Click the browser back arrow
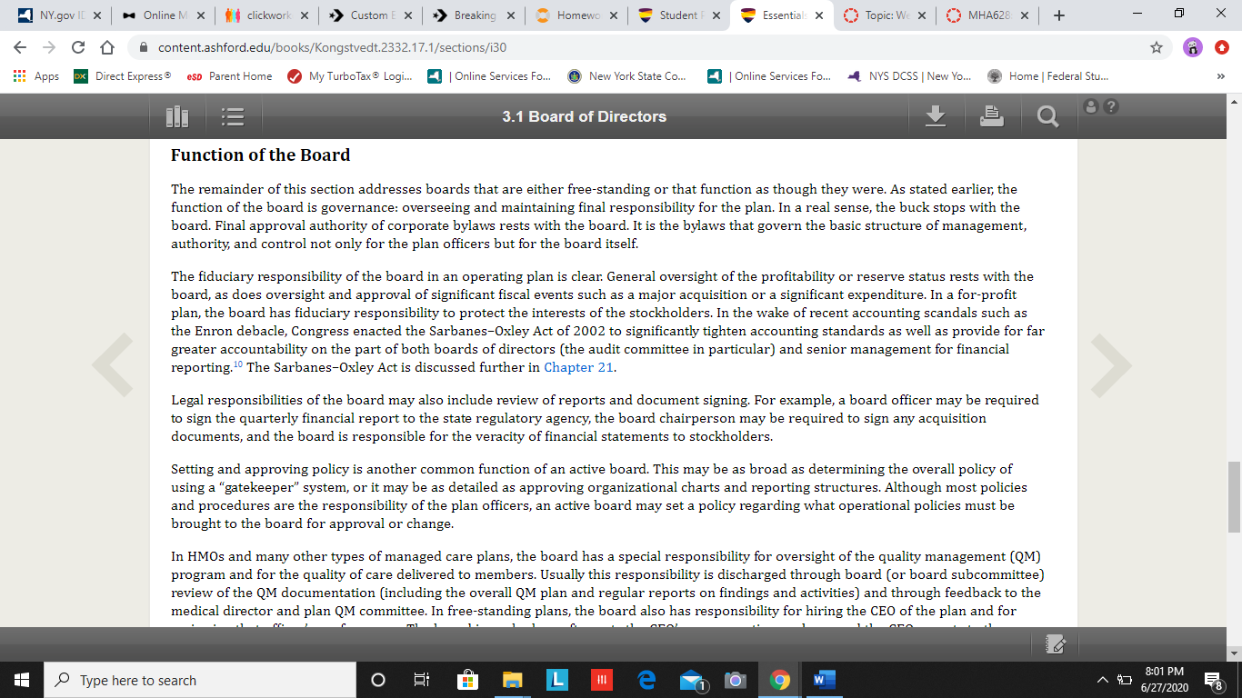This screenshot has width=1242, height=698. [20, 47]
